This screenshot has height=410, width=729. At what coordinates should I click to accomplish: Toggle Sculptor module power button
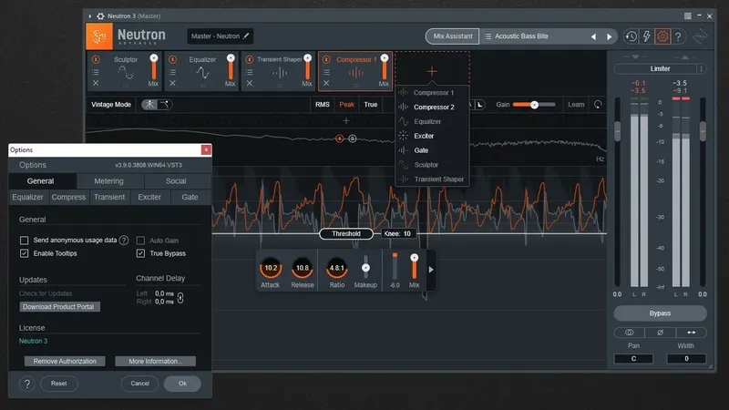96,59
